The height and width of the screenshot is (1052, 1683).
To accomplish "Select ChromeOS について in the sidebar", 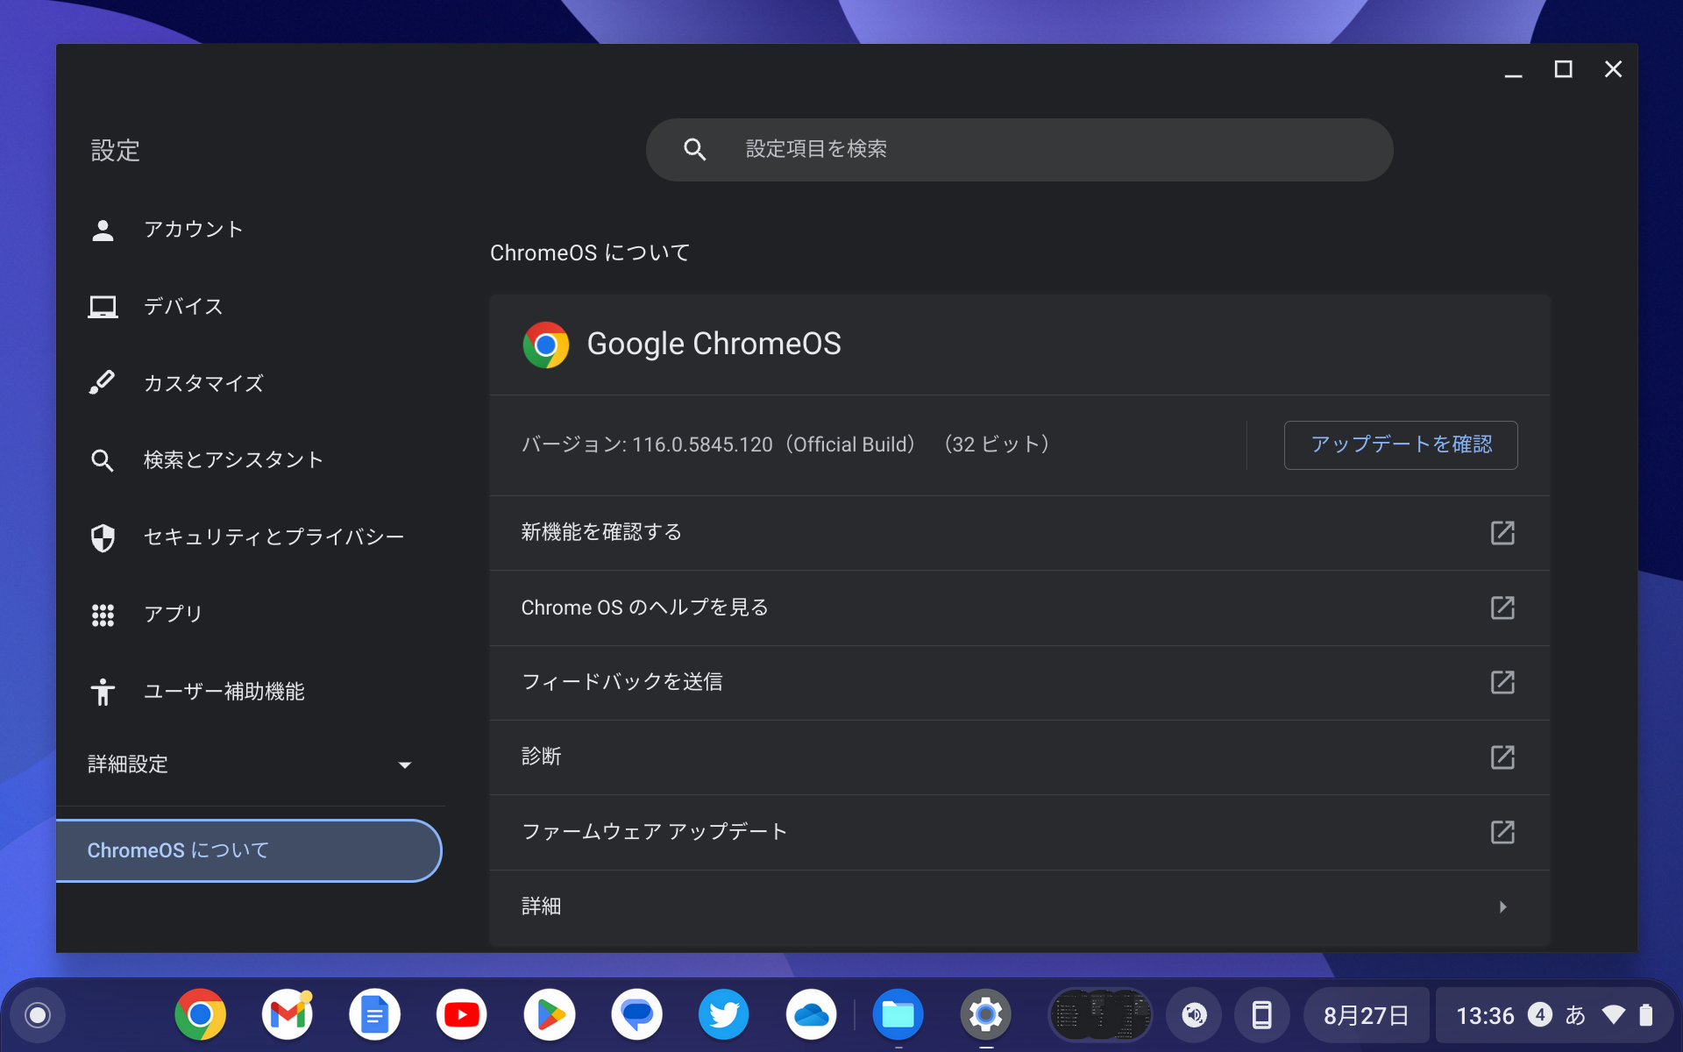I will coord(178,850).
